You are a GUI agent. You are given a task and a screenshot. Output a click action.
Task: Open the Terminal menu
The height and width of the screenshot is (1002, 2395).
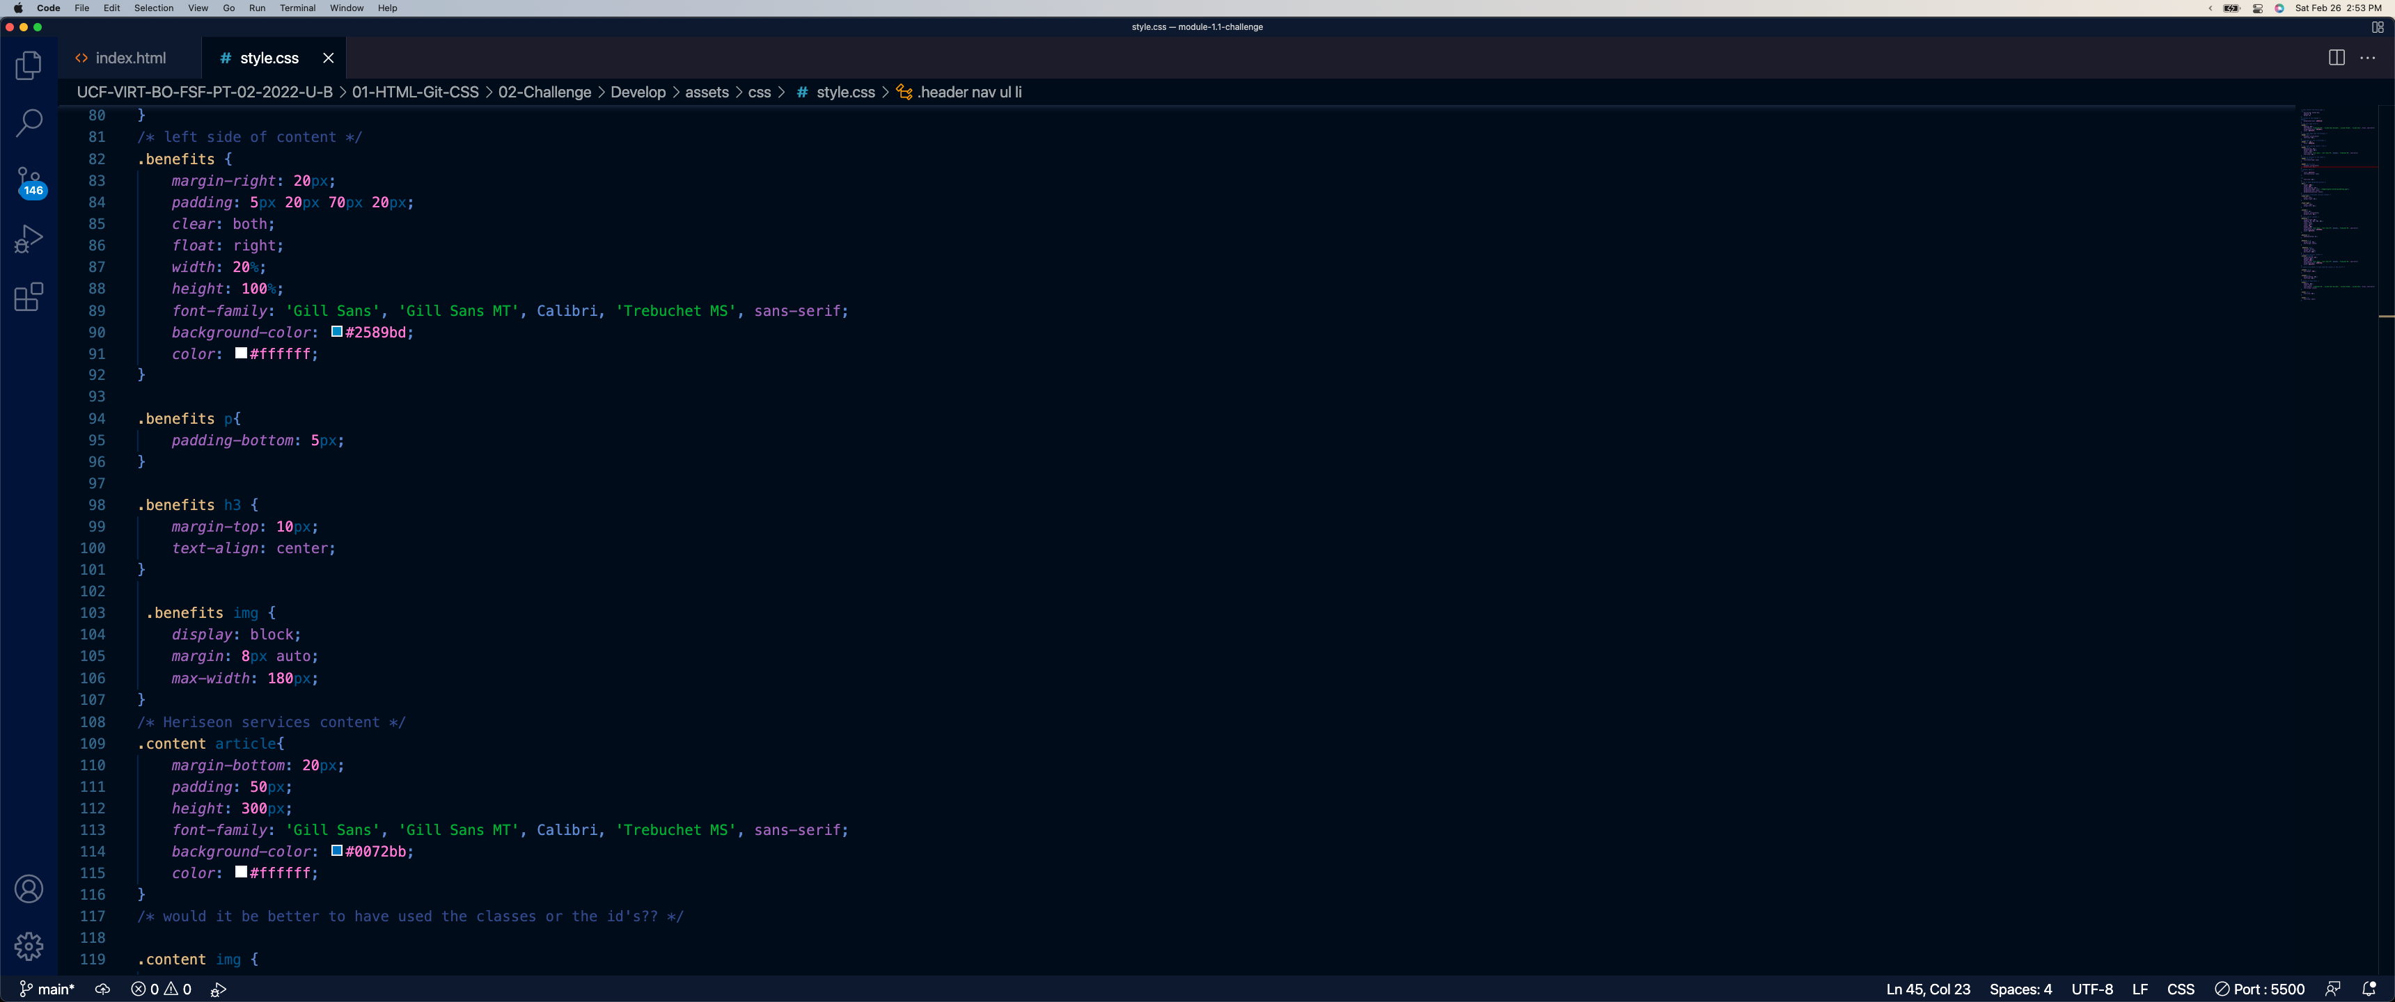[297, 8]
